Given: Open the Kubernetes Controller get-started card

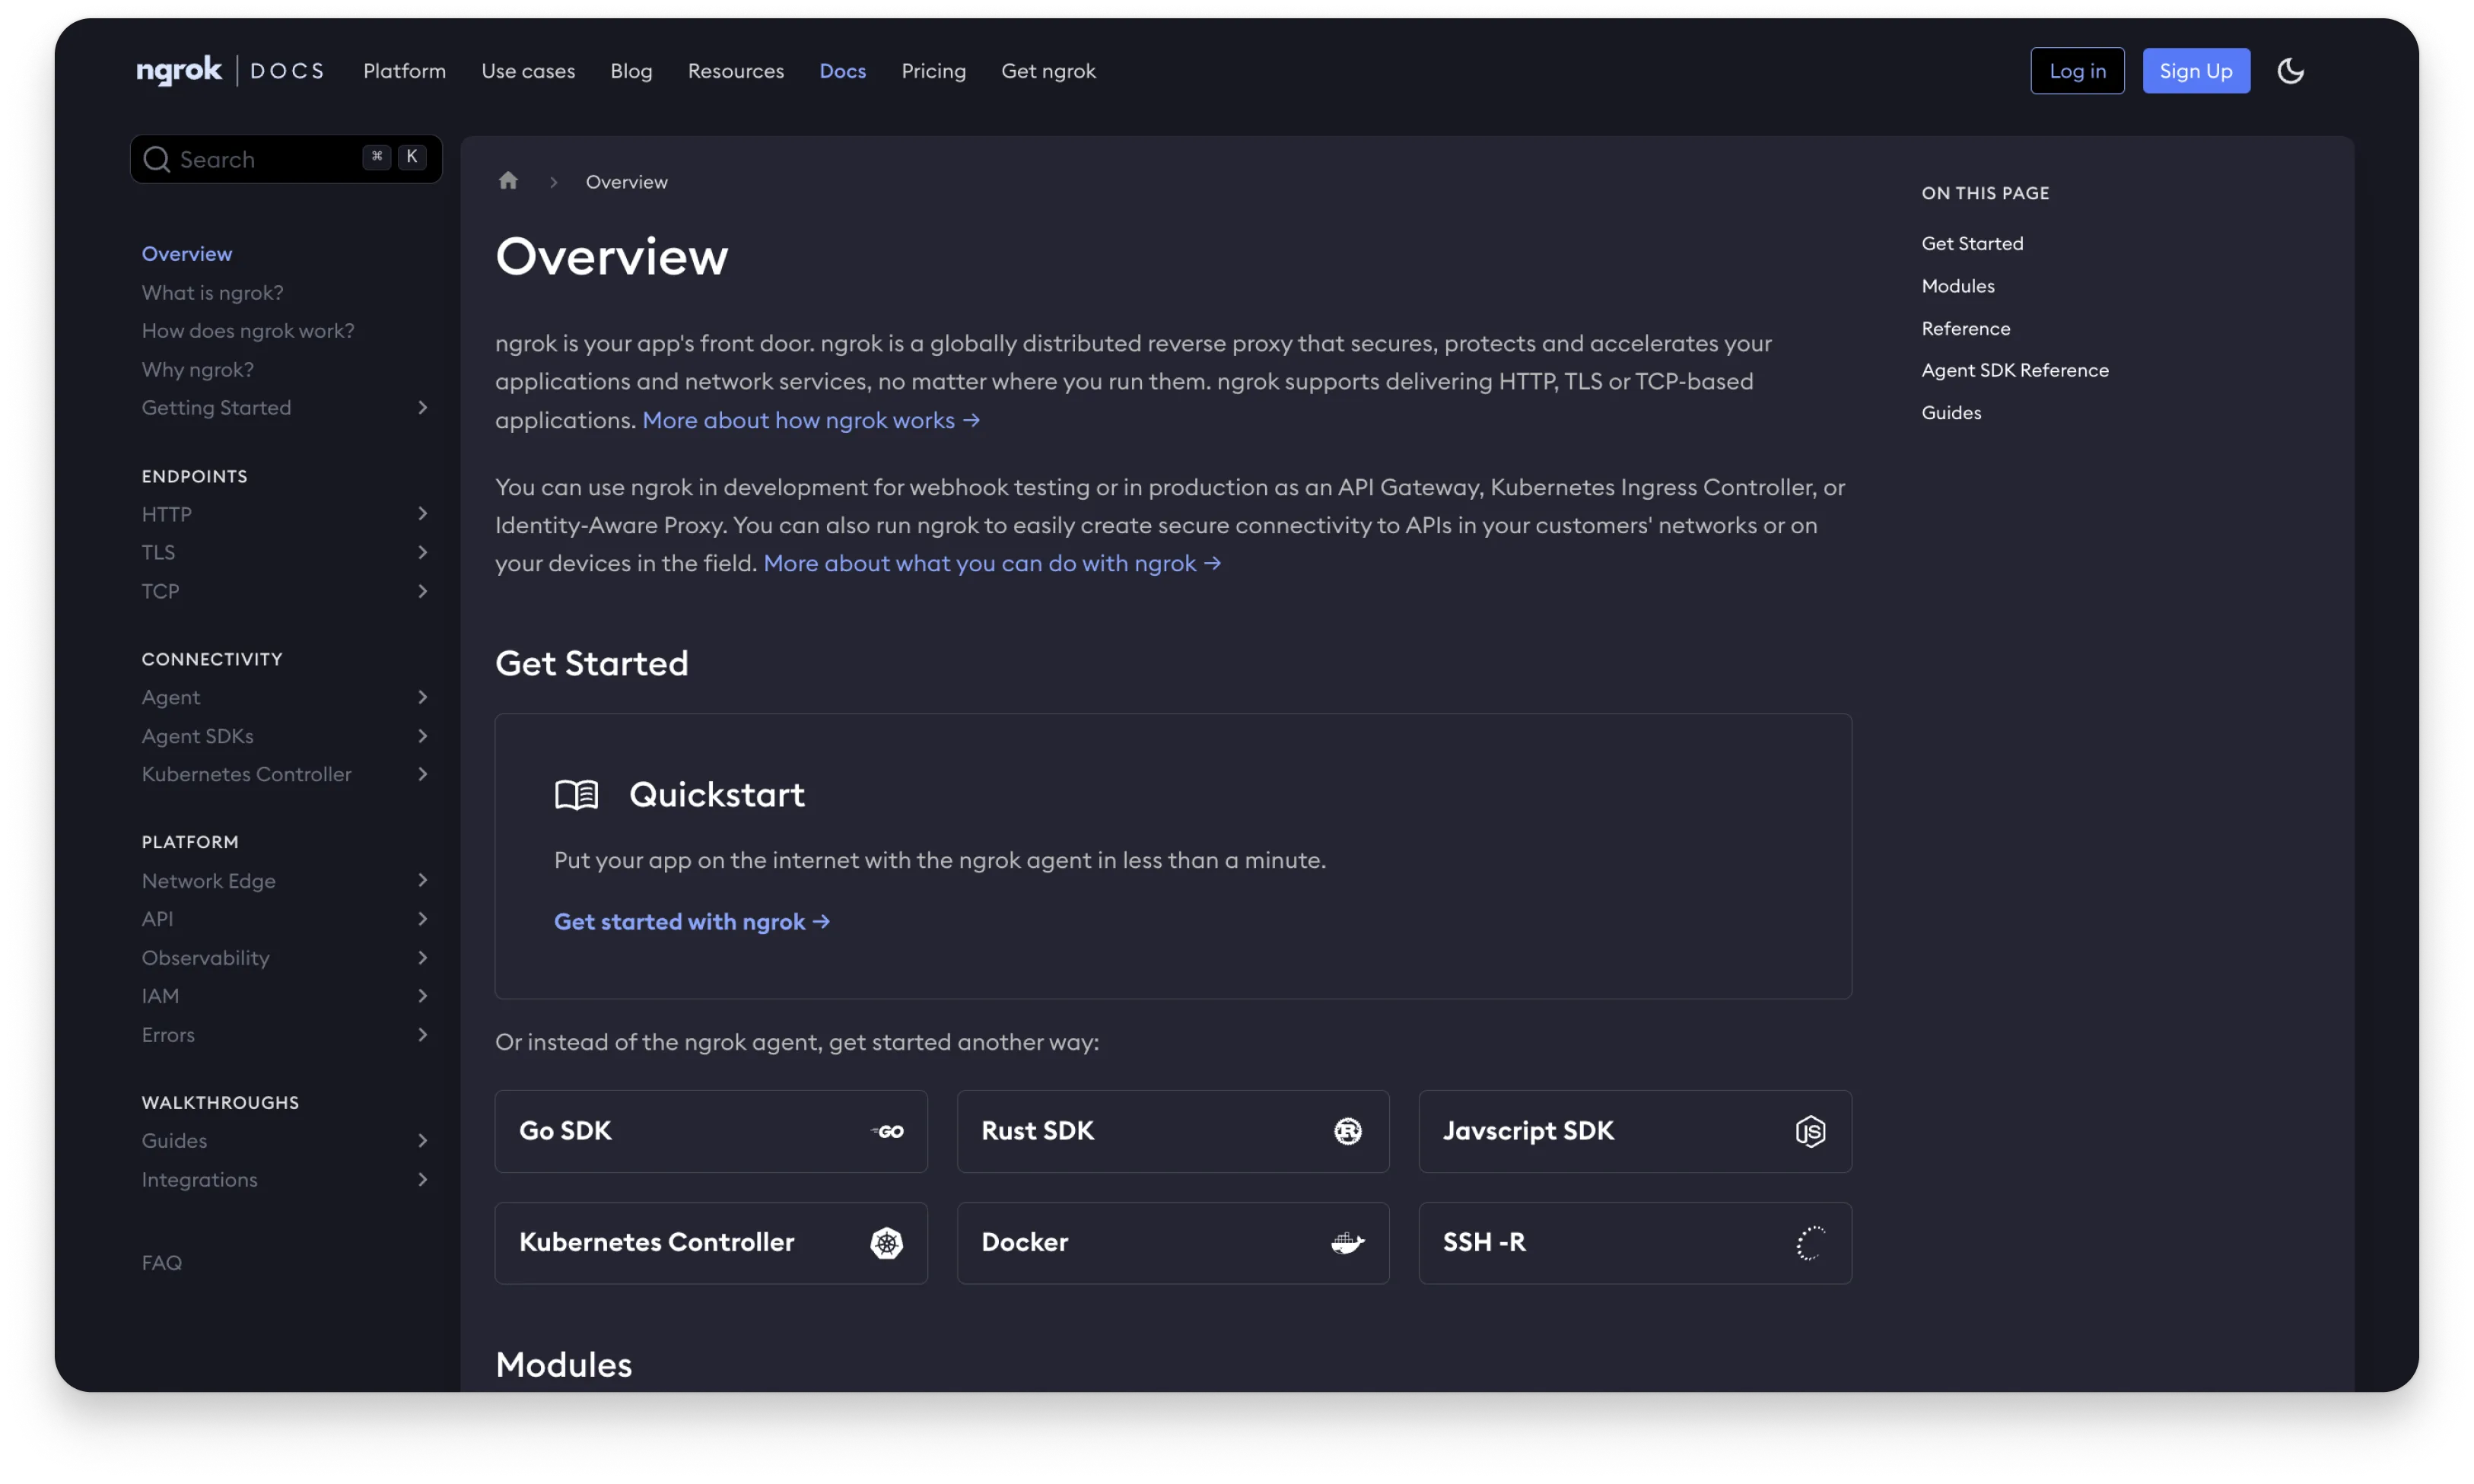Looking at the screenshot, I should pyautogui.click(x=711, y=1243).
